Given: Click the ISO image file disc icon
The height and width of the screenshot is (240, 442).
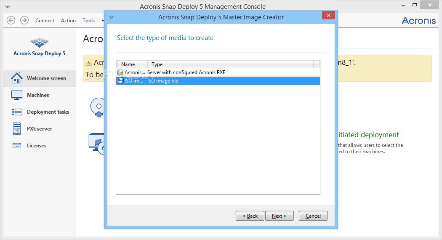Looking at the screenshot, I should tap(120, 81).
